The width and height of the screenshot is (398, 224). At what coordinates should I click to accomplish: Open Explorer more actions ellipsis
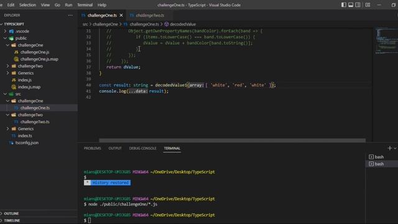pyautogui.click(x=70, y=15)
